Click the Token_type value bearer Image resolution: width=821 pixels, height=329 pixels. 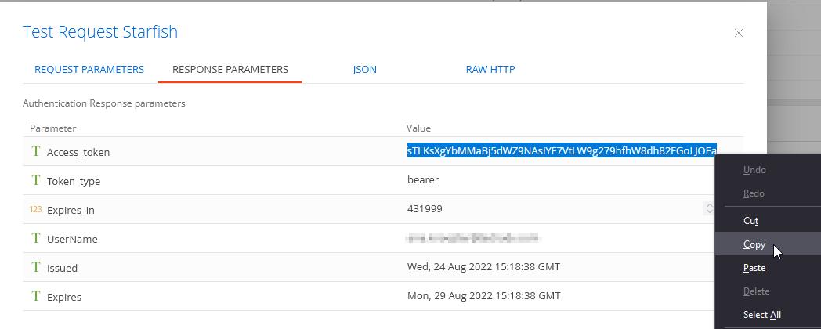click(423, 179)
